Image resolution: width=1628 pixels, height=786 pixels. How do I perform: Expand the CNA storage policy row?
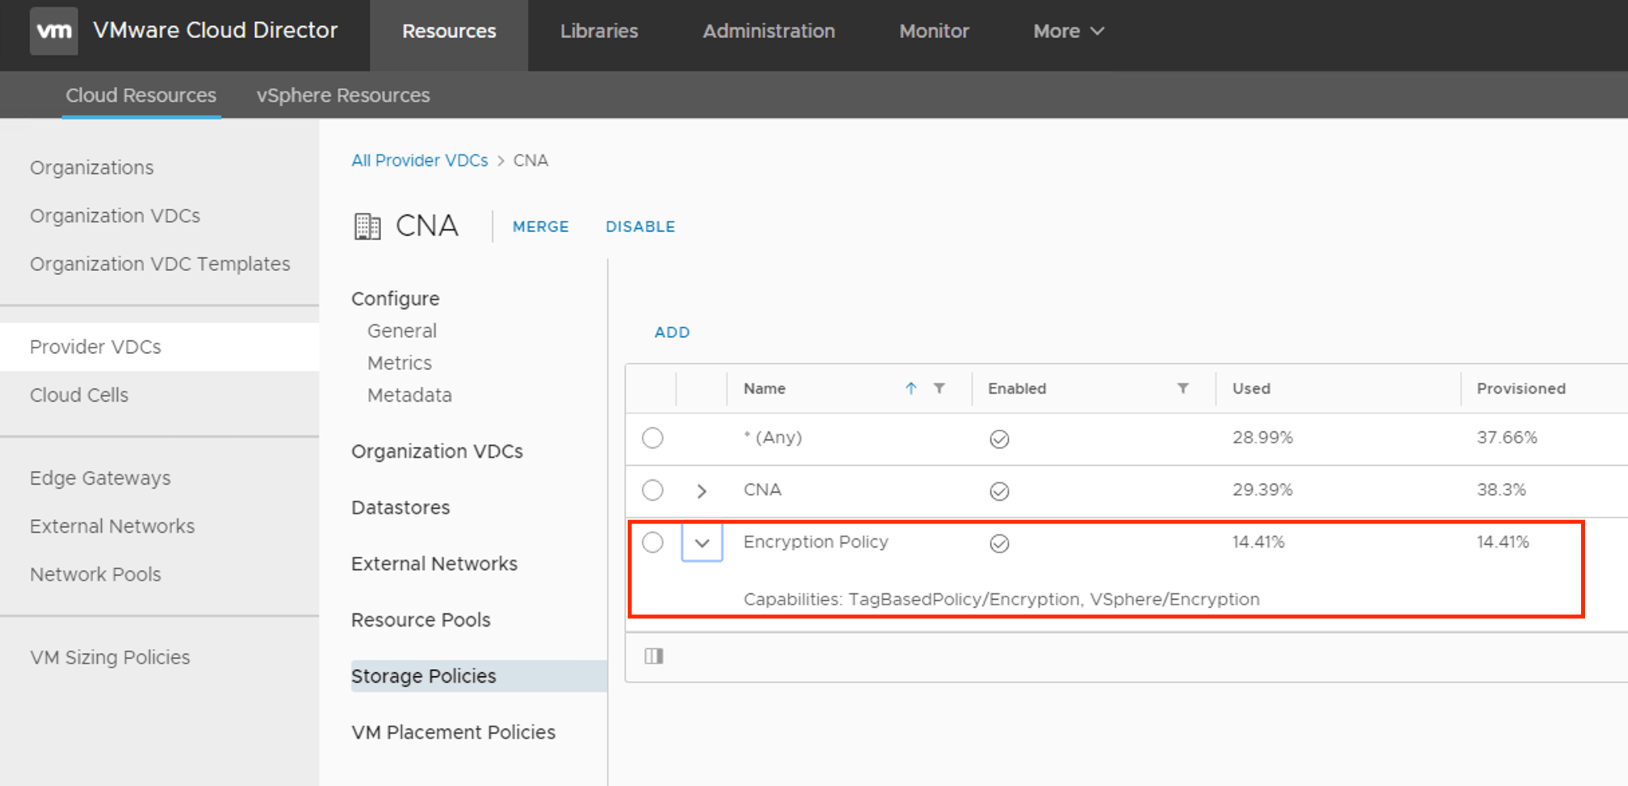[x=701, y=491]
